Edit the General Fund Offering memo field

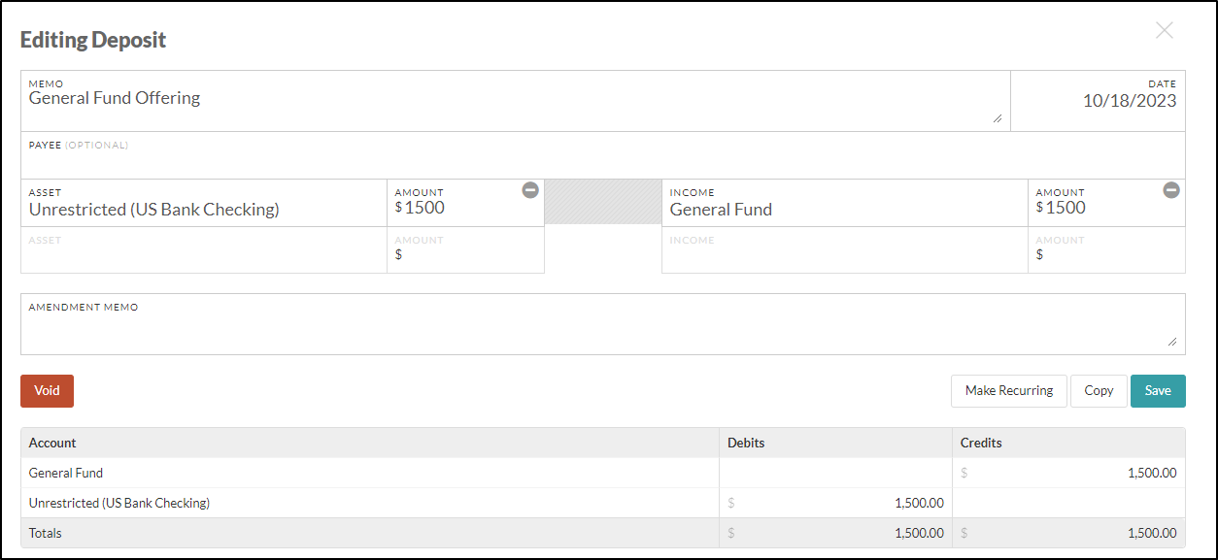(x=516, y=101)
